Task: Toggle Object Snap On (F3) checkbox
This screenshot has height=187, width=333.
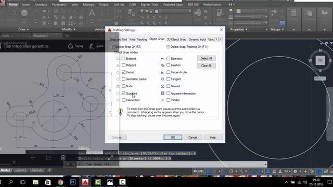Action: [113, 47]
